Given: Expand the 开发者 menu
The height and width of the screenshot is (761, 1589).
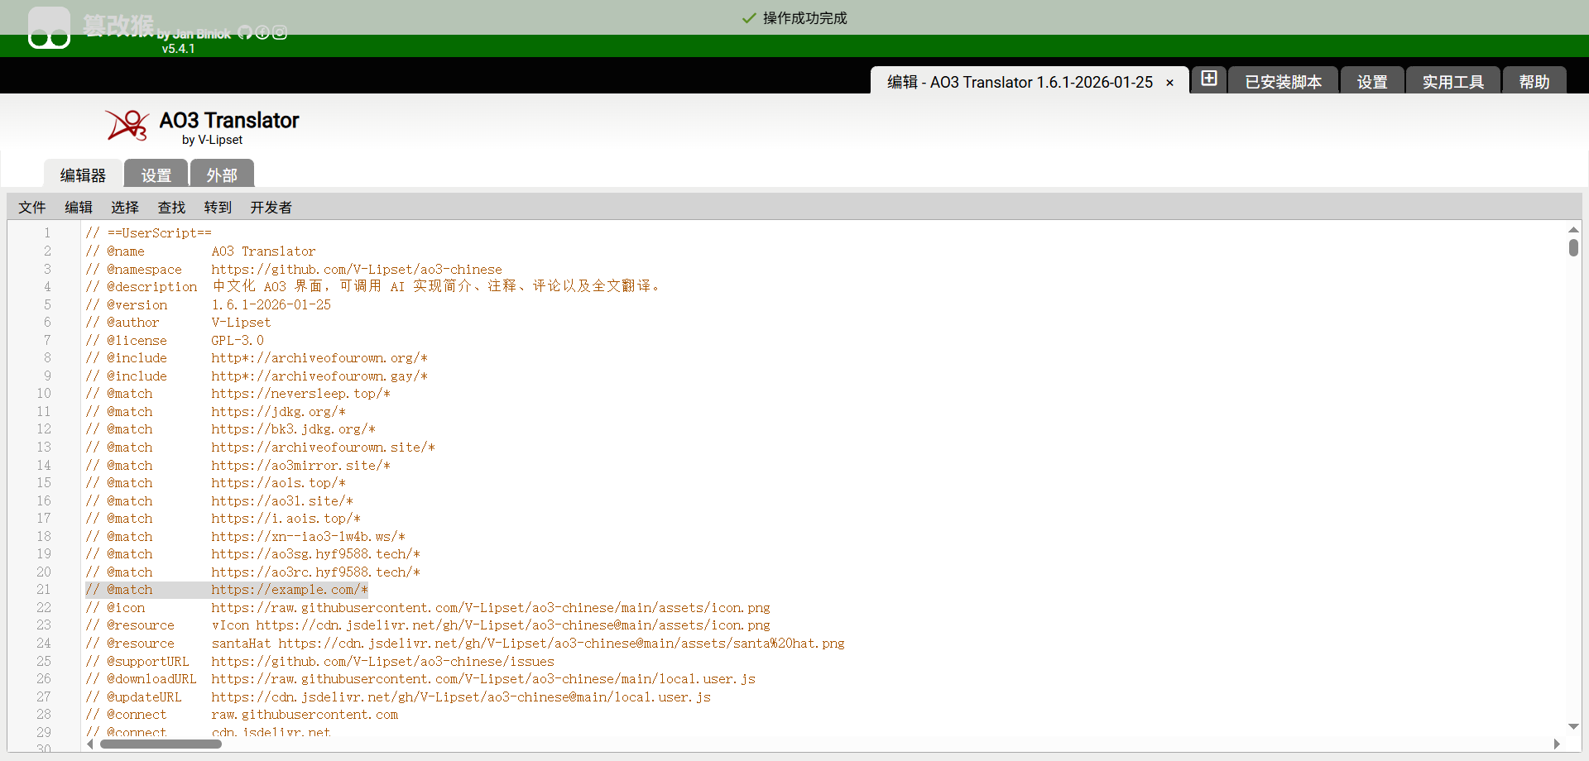Looking at the screenshot, I should click(x=271, y=208).
